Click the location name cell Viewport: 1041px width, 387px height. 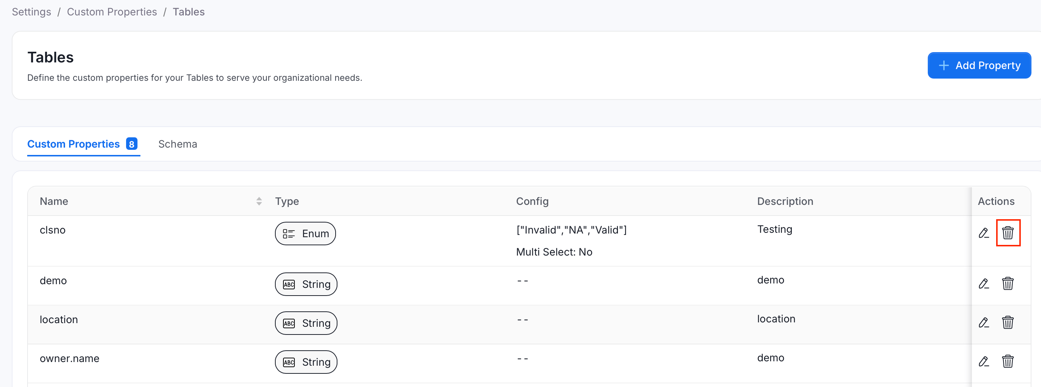coord(58,319)
